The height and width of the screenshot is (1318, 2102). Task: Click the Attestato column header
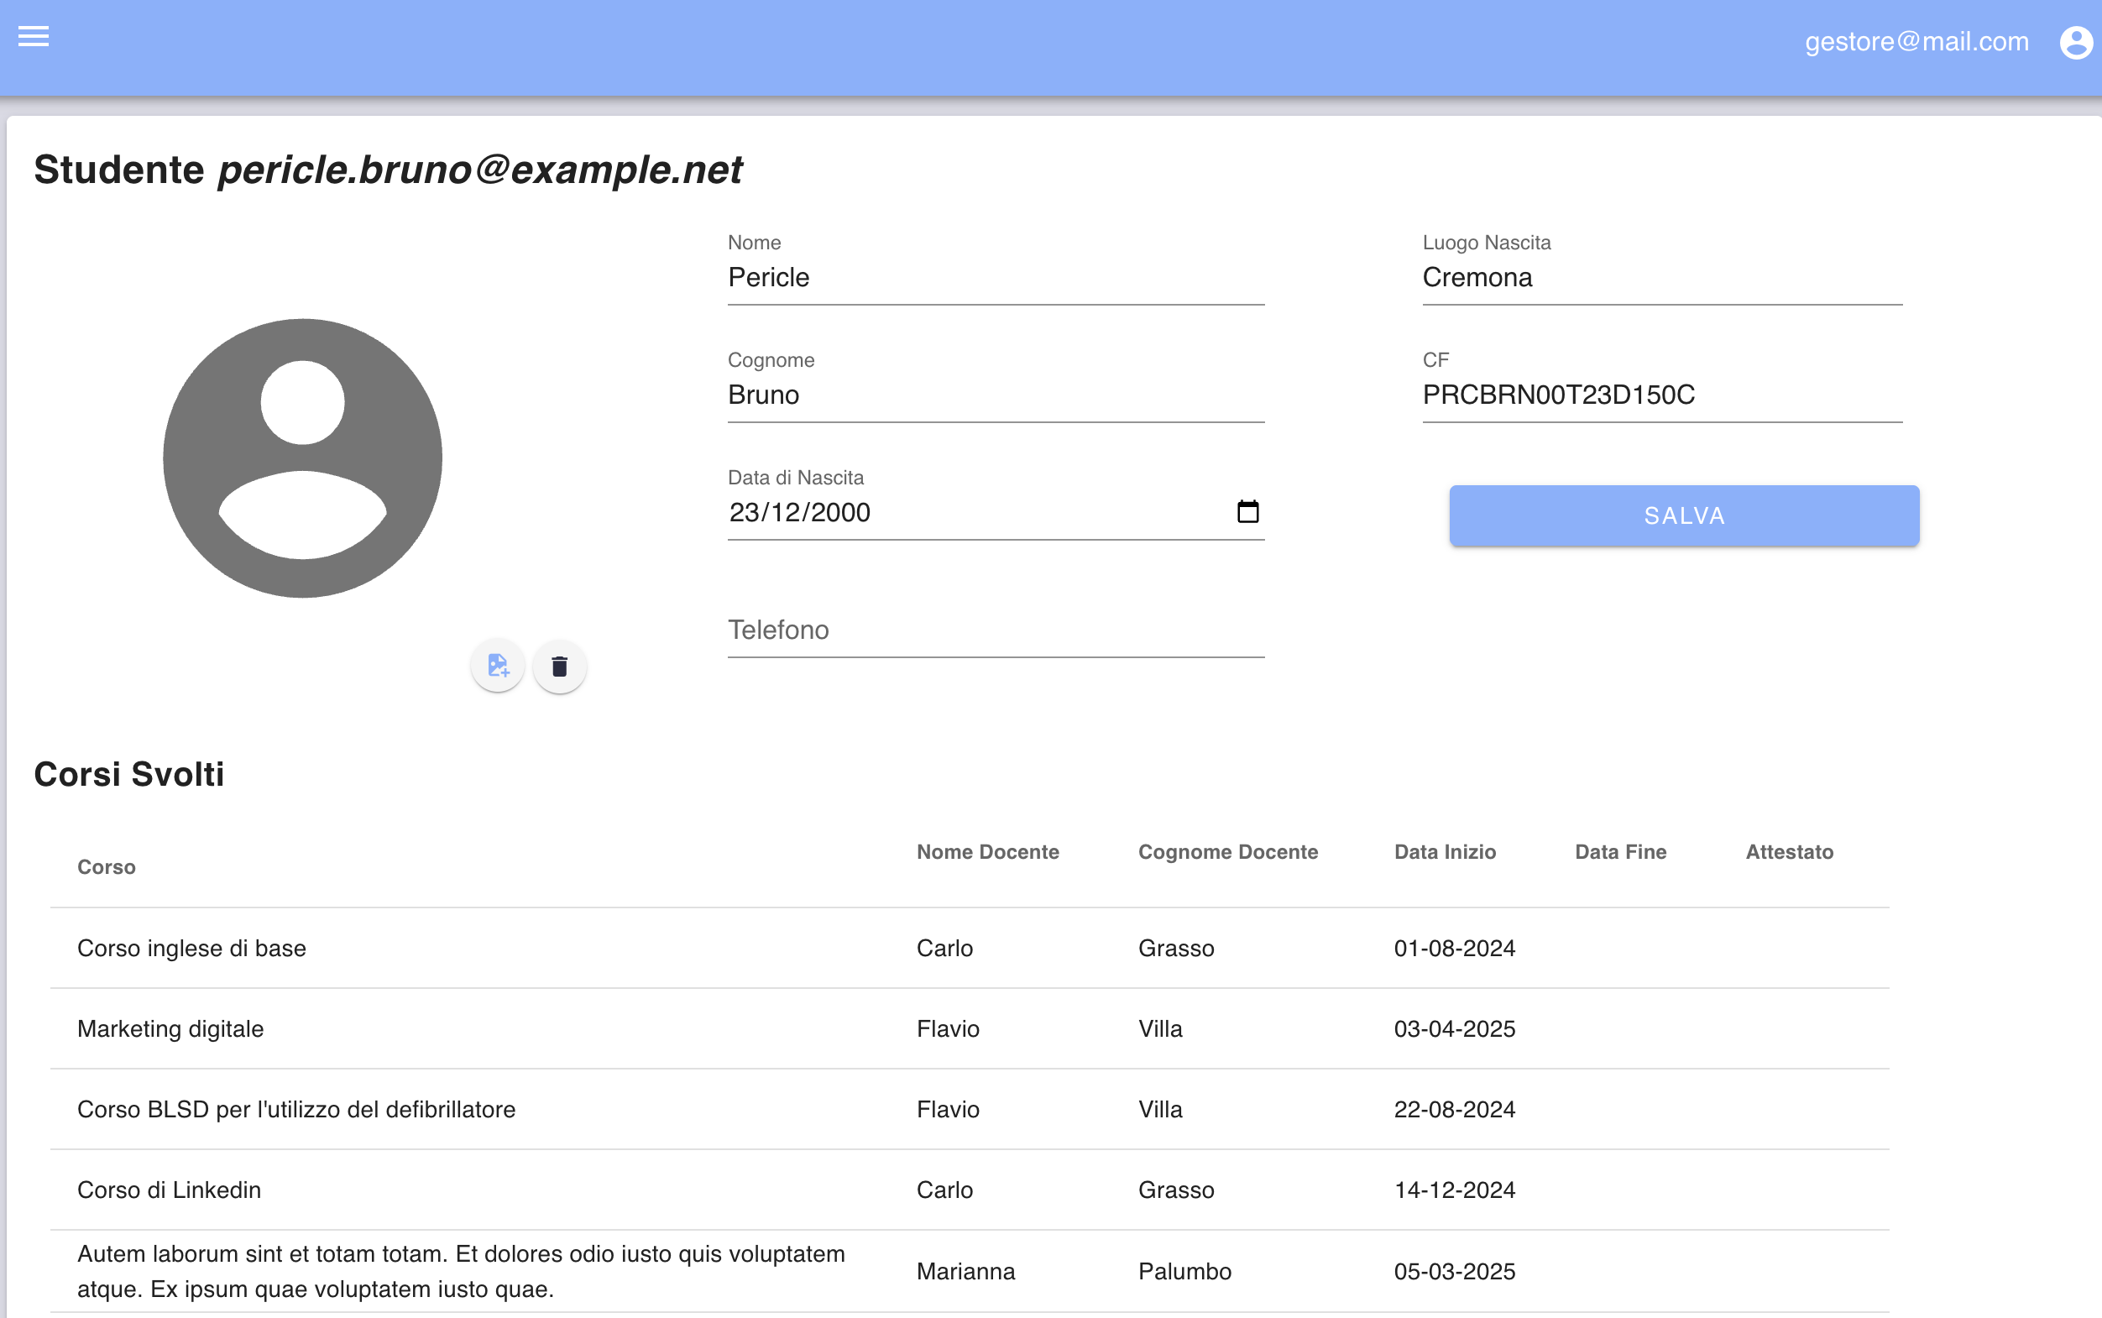click(1788, 851)
